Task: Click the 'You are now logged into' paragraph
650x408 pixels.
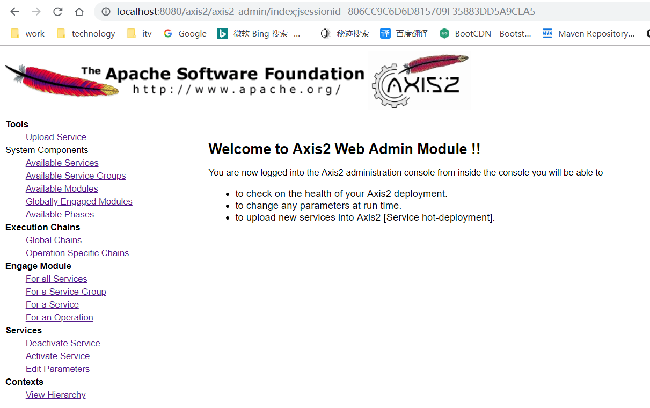Action: pyautogui.click(x=406, y=173)
